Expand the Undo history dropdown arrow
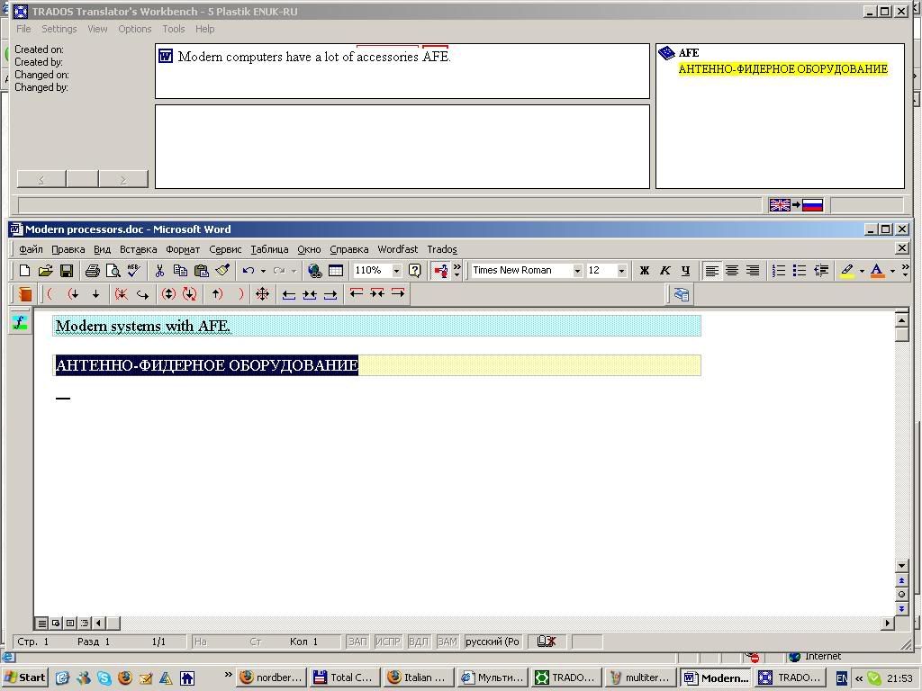This screenshot has height=691, width=922. [x=263, y=271]
